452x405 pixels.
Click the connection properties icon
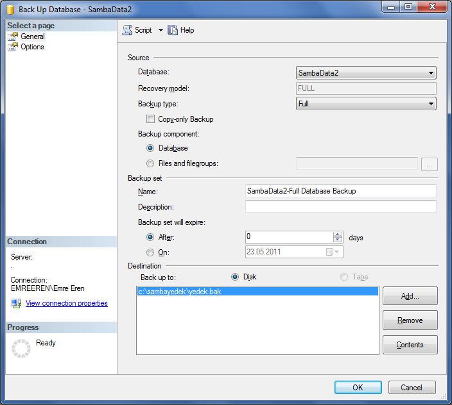[x=16, y=303]
